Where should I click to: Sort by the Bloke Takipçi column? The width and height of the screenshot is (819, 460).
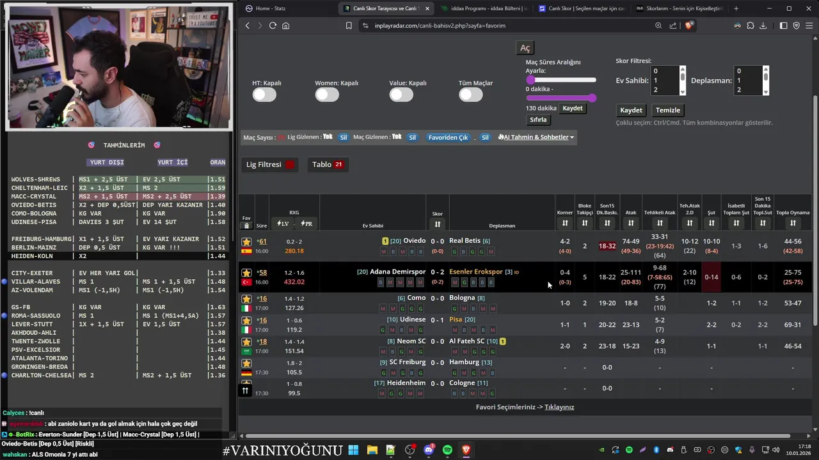coord(585,223)
